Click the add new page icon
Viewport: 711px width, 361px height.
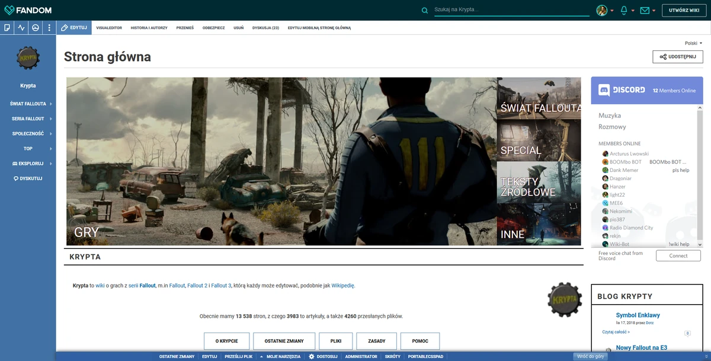tap(7, 28)
